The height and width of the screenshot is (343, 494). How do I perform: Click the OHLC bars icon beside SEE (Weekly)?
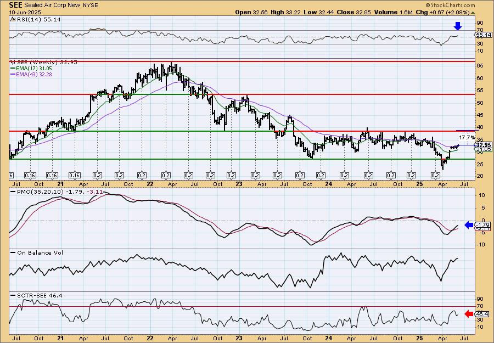pos(13,63)
